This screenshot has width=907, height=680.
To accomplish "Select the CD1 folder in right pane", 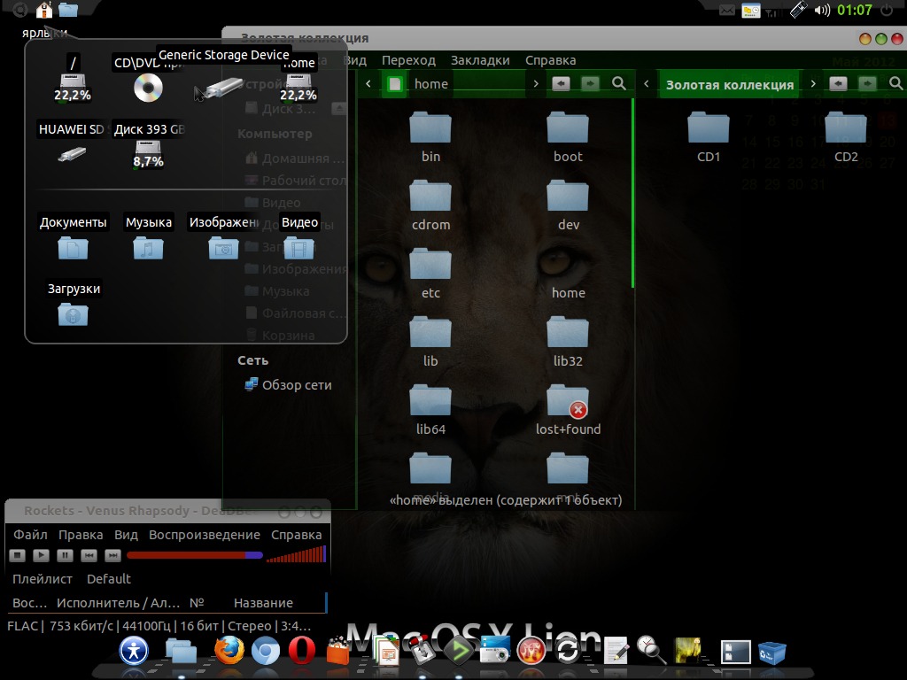I will click(709, 136).
